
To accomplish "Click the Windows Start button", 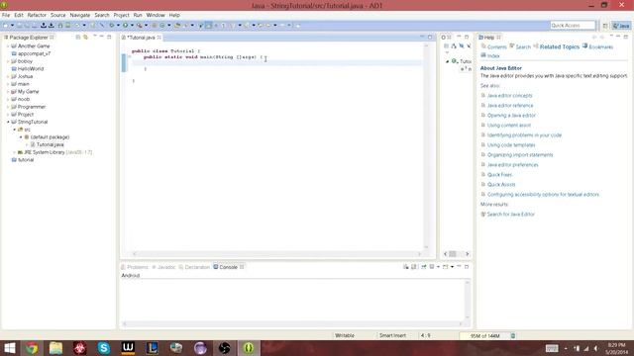I will tap(9, 348).
